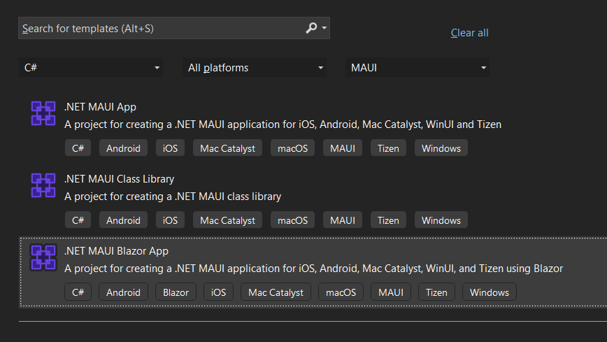Screen dimensions: 607x342
Task: Open the MAUI project type dropdown
Action: pos(417,67)
